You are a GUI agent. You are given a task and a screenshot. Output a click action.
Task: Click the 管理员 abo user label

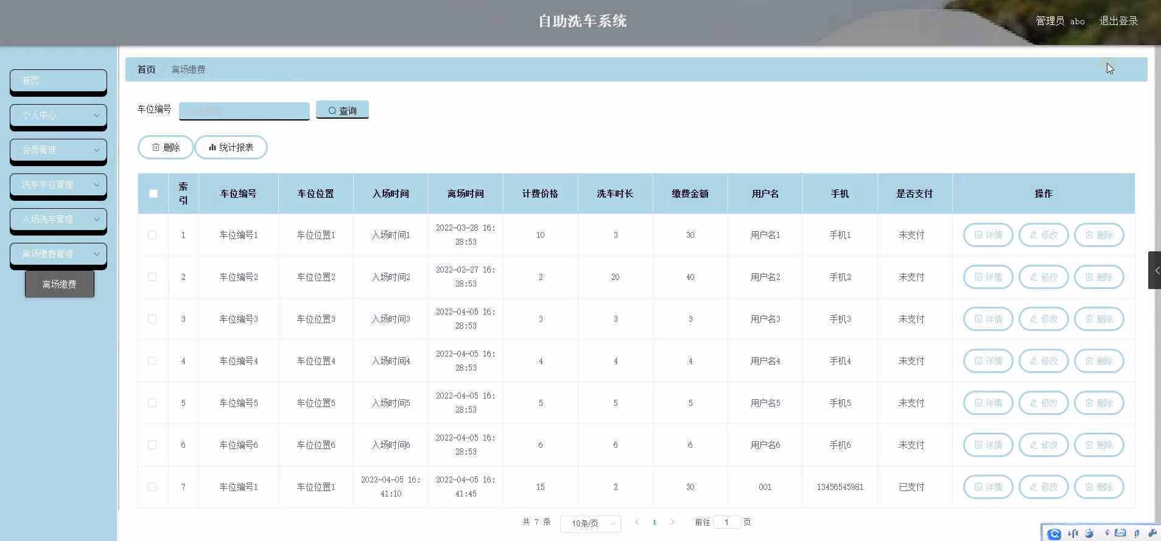point(1060,21)
